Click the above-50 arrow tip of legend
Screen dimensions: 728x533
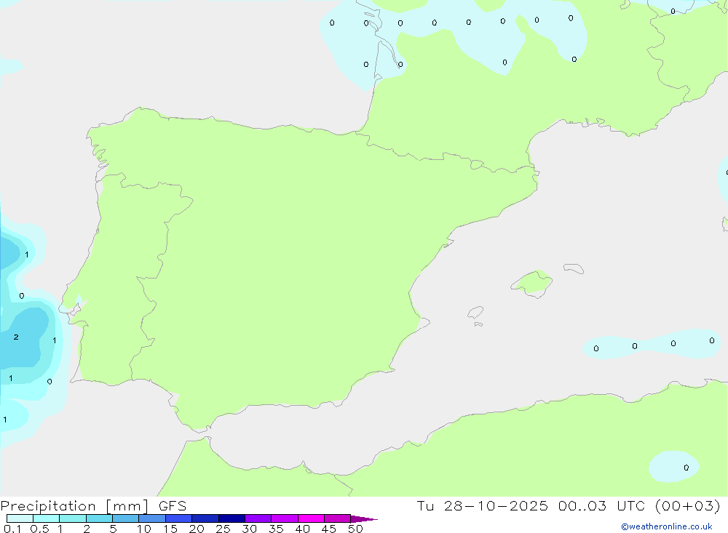click(x=364, y=518)
